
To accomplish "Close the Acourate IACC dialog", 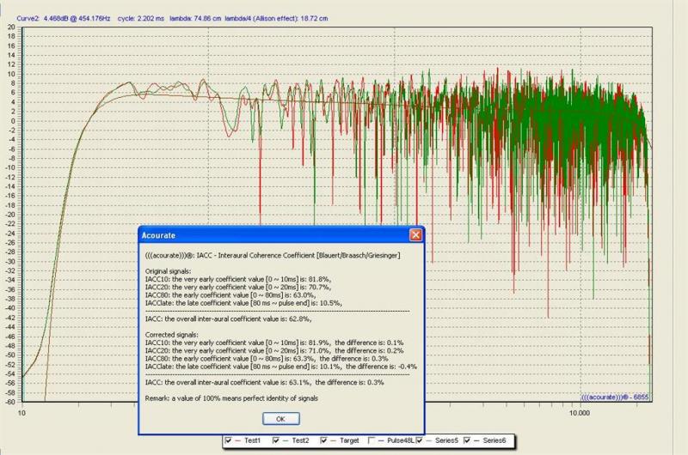I will click(x=415, y=234).
